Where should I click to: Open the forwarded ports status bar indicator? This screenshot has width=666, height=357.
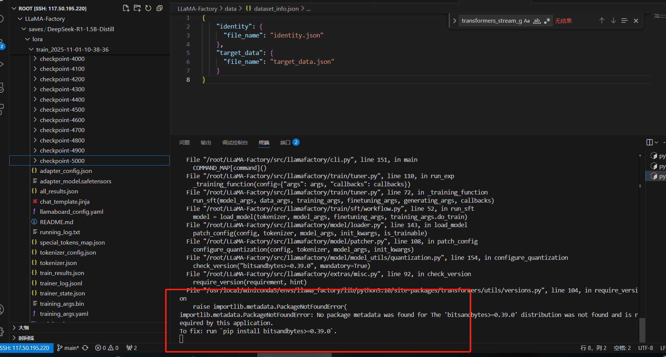(132, 348)
